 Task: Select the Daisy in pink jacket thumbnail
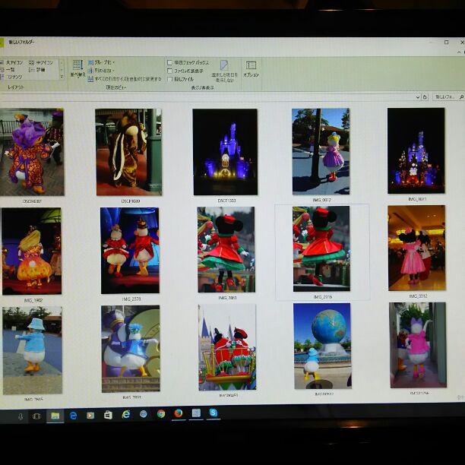[418, 345]
